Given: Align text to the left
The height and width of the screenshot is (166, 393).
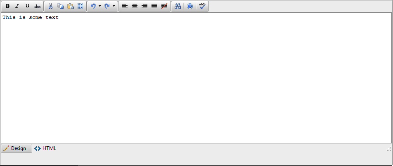Looking at the screenshot, I should (x=125, y=6).
